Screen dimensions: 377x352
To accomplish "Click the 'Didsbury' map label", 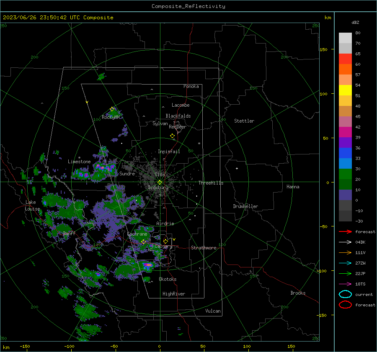I will coord(158,188).
